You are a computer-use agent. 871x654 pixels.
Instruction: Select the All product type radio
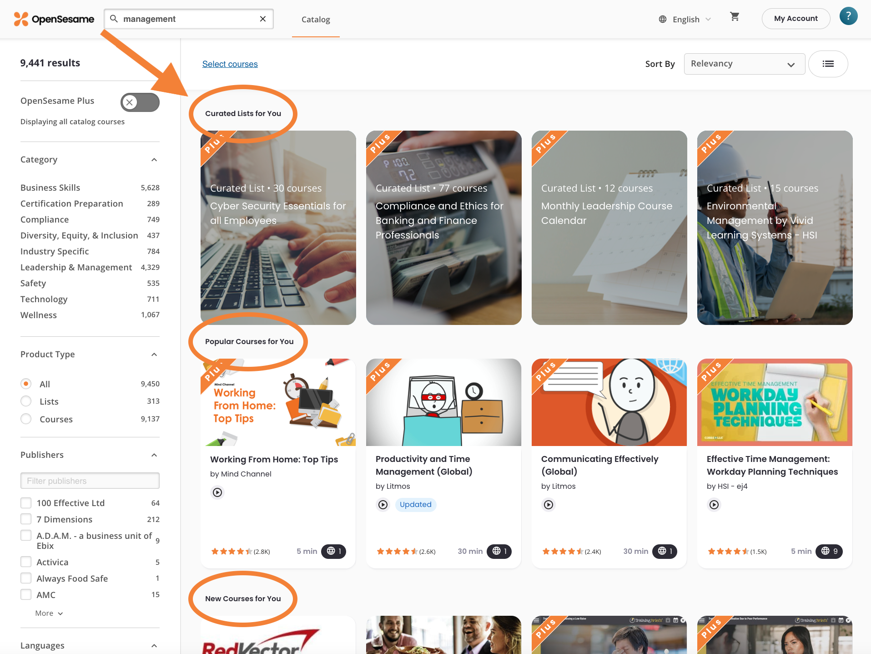point(26,384)
